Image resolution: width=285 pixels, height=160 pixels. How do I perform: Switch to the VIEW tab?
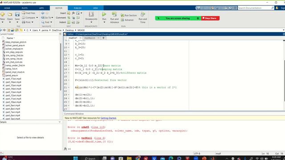(x=95, y=8)
